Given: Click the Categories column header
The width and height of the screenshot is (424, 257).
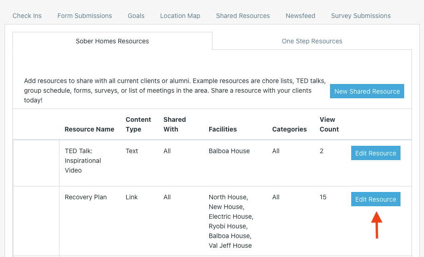Looking at the screenshot, I should (x=289, y=129).
